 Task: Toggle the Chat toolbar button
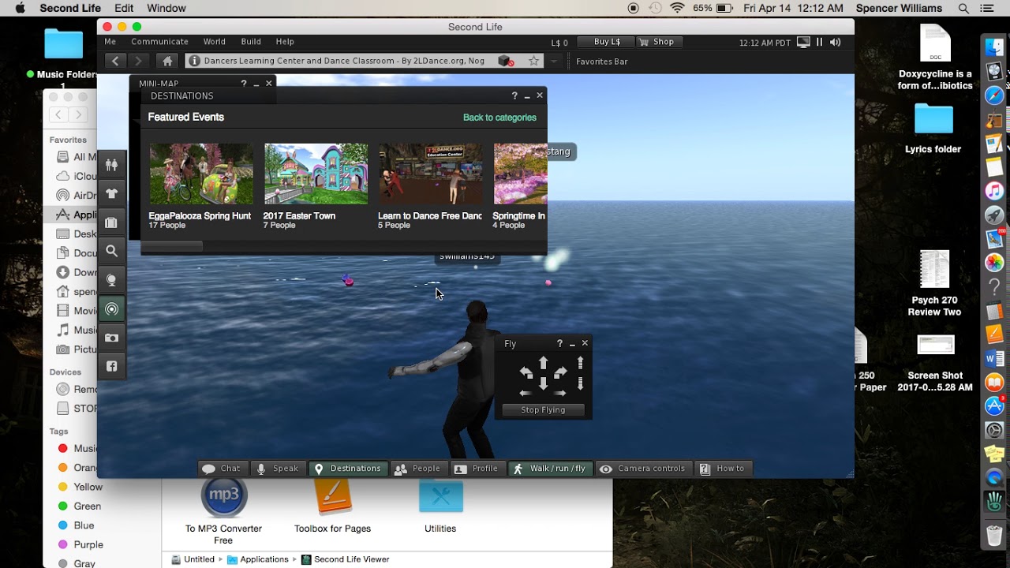tap(221, 469)
